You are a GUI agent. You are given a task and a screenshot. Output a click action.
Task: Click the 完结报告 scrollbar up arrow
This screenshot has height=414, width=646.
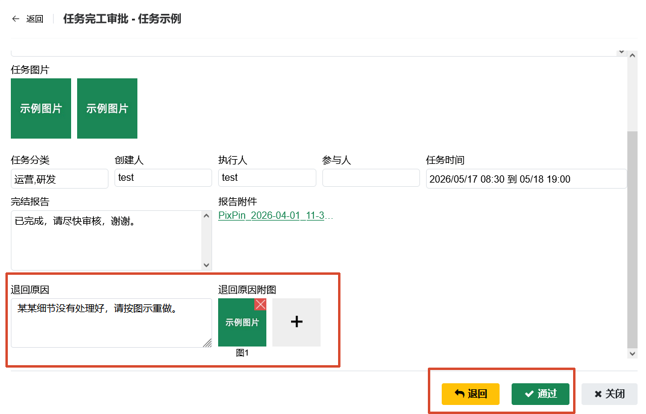click(x=207, y=216)
